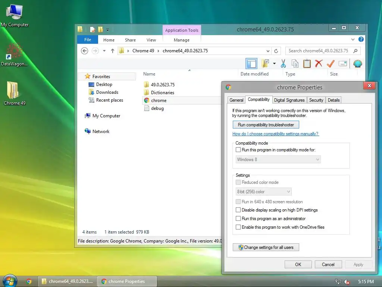Click Change settings for all users

pyautogui.click(x=266, y=247)
